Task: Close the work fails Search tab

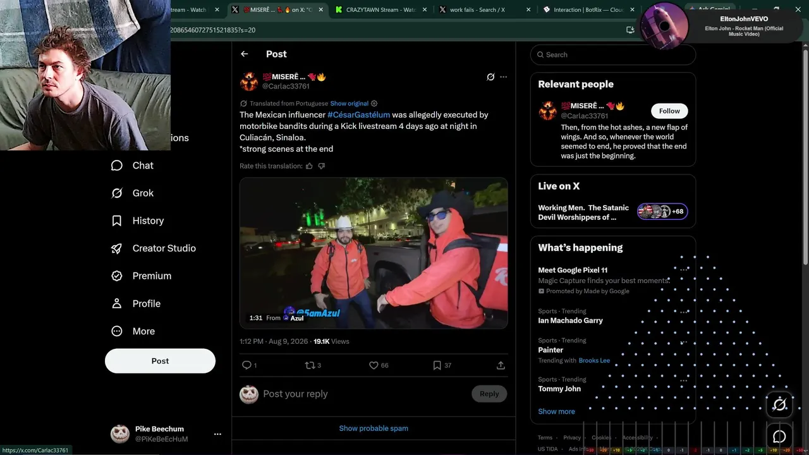Action: point(528,9)
